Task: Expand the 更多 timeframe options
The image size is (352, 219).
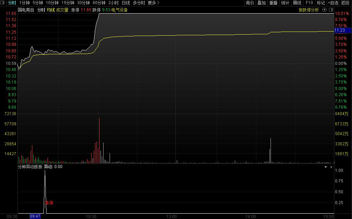Action: coord(153,3)
